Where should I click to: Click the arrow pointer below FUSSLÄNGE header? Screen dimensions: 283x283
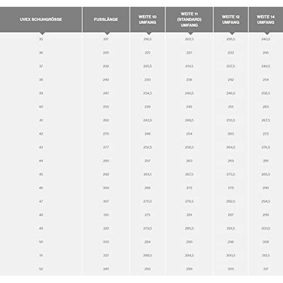[108, 33]
